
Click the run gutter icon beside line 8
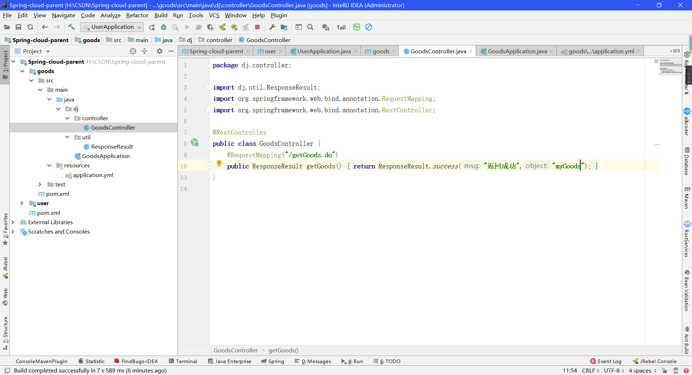(x=195, y=143)
